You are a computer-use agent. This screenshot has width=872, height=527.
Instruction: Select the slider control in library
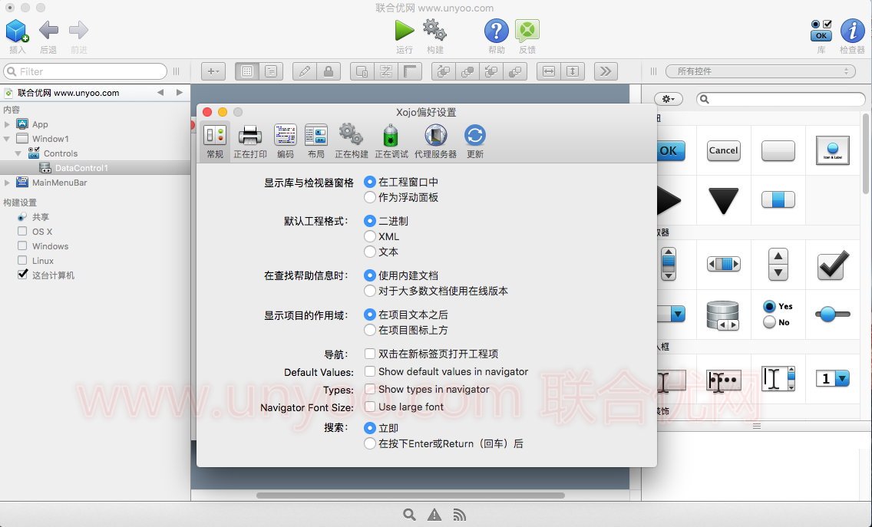[833, 314]
